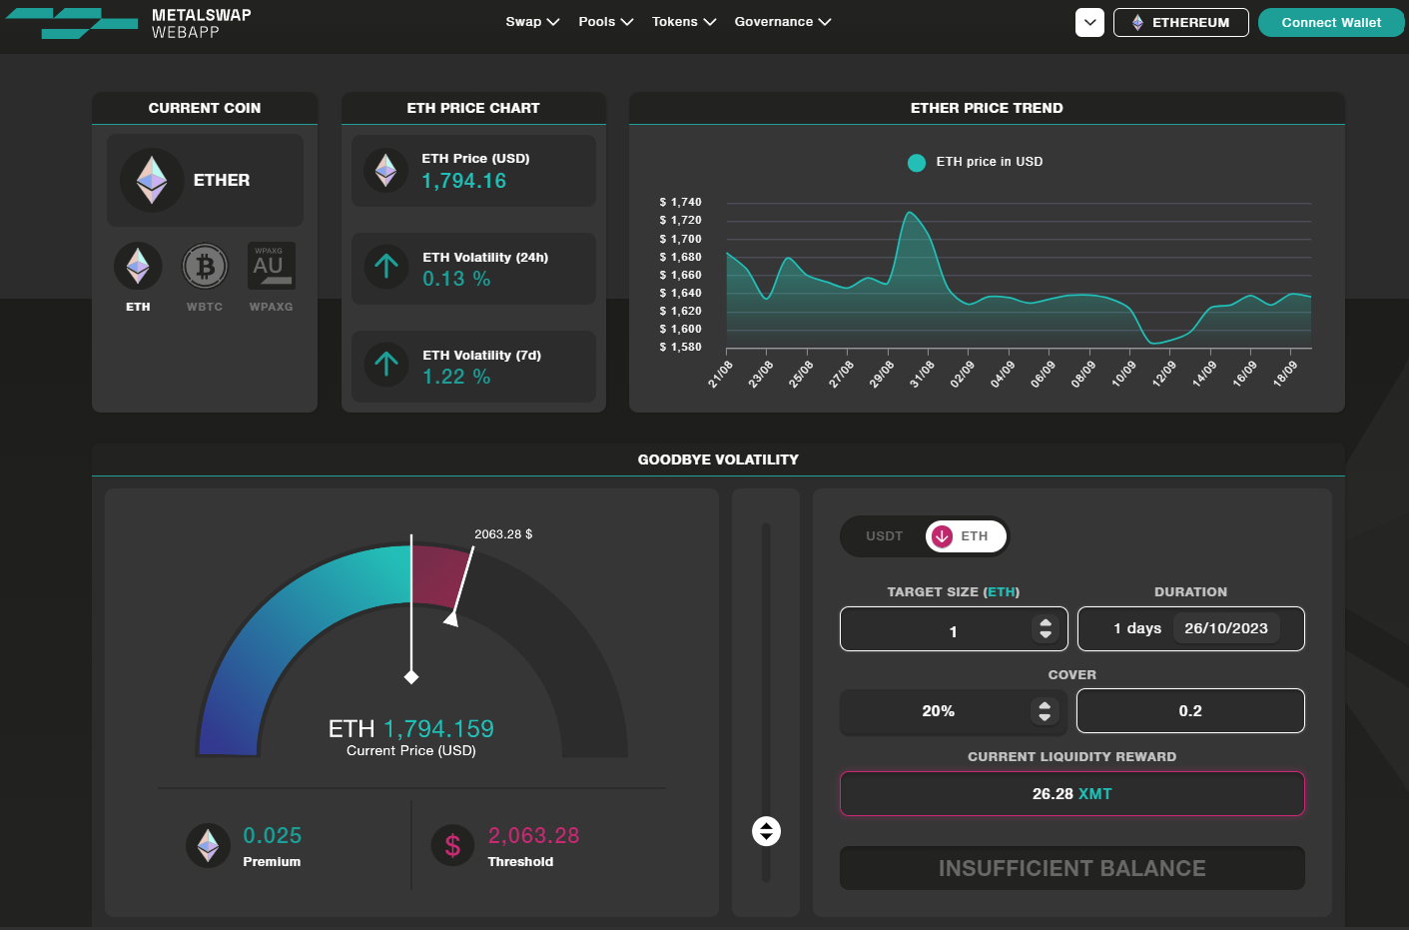Click the dollar icon next to Threshold

coord(452,845)
